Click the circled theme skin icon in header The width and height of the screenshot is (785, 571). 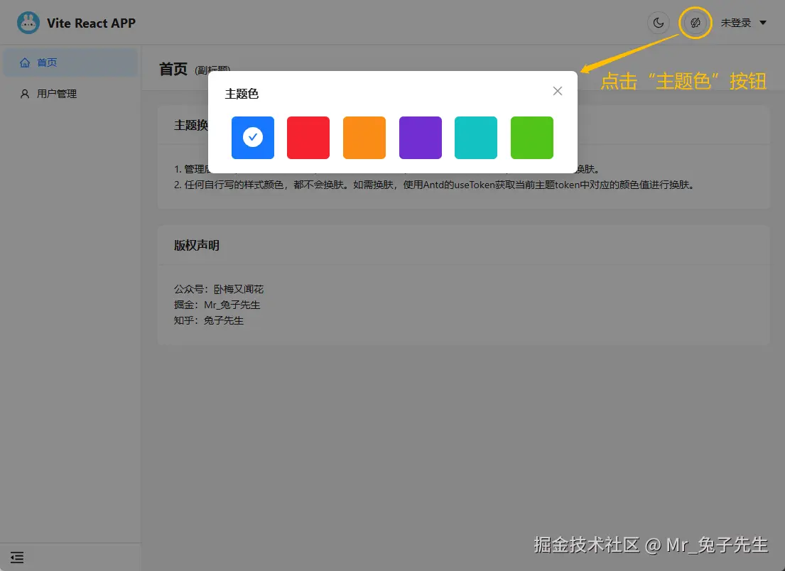pyautogui.click(x=695, y=22)
